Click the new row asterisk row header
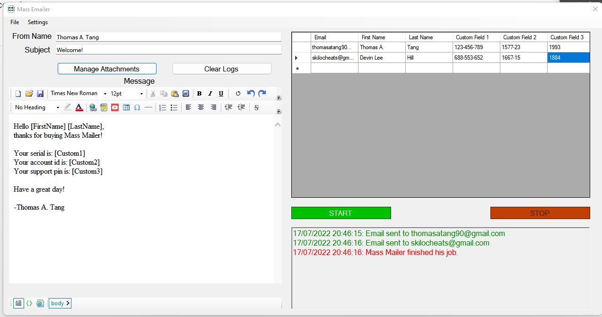Image resolution: width=602 pixels, height=317 pixels. (x=301, y=68)
